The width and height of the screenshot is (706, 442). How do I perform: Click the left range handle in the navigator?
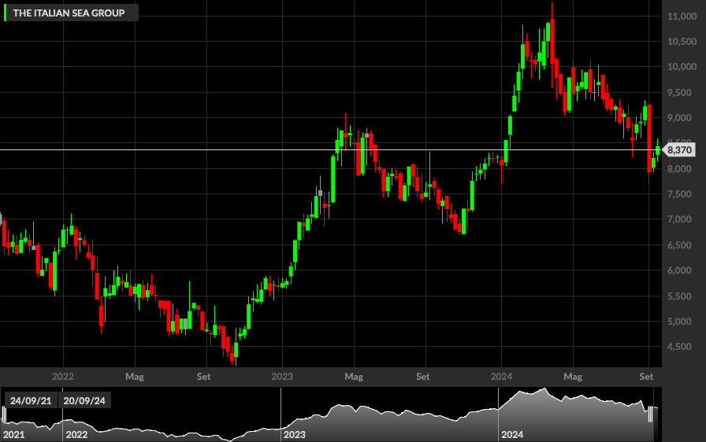(4, 414)
